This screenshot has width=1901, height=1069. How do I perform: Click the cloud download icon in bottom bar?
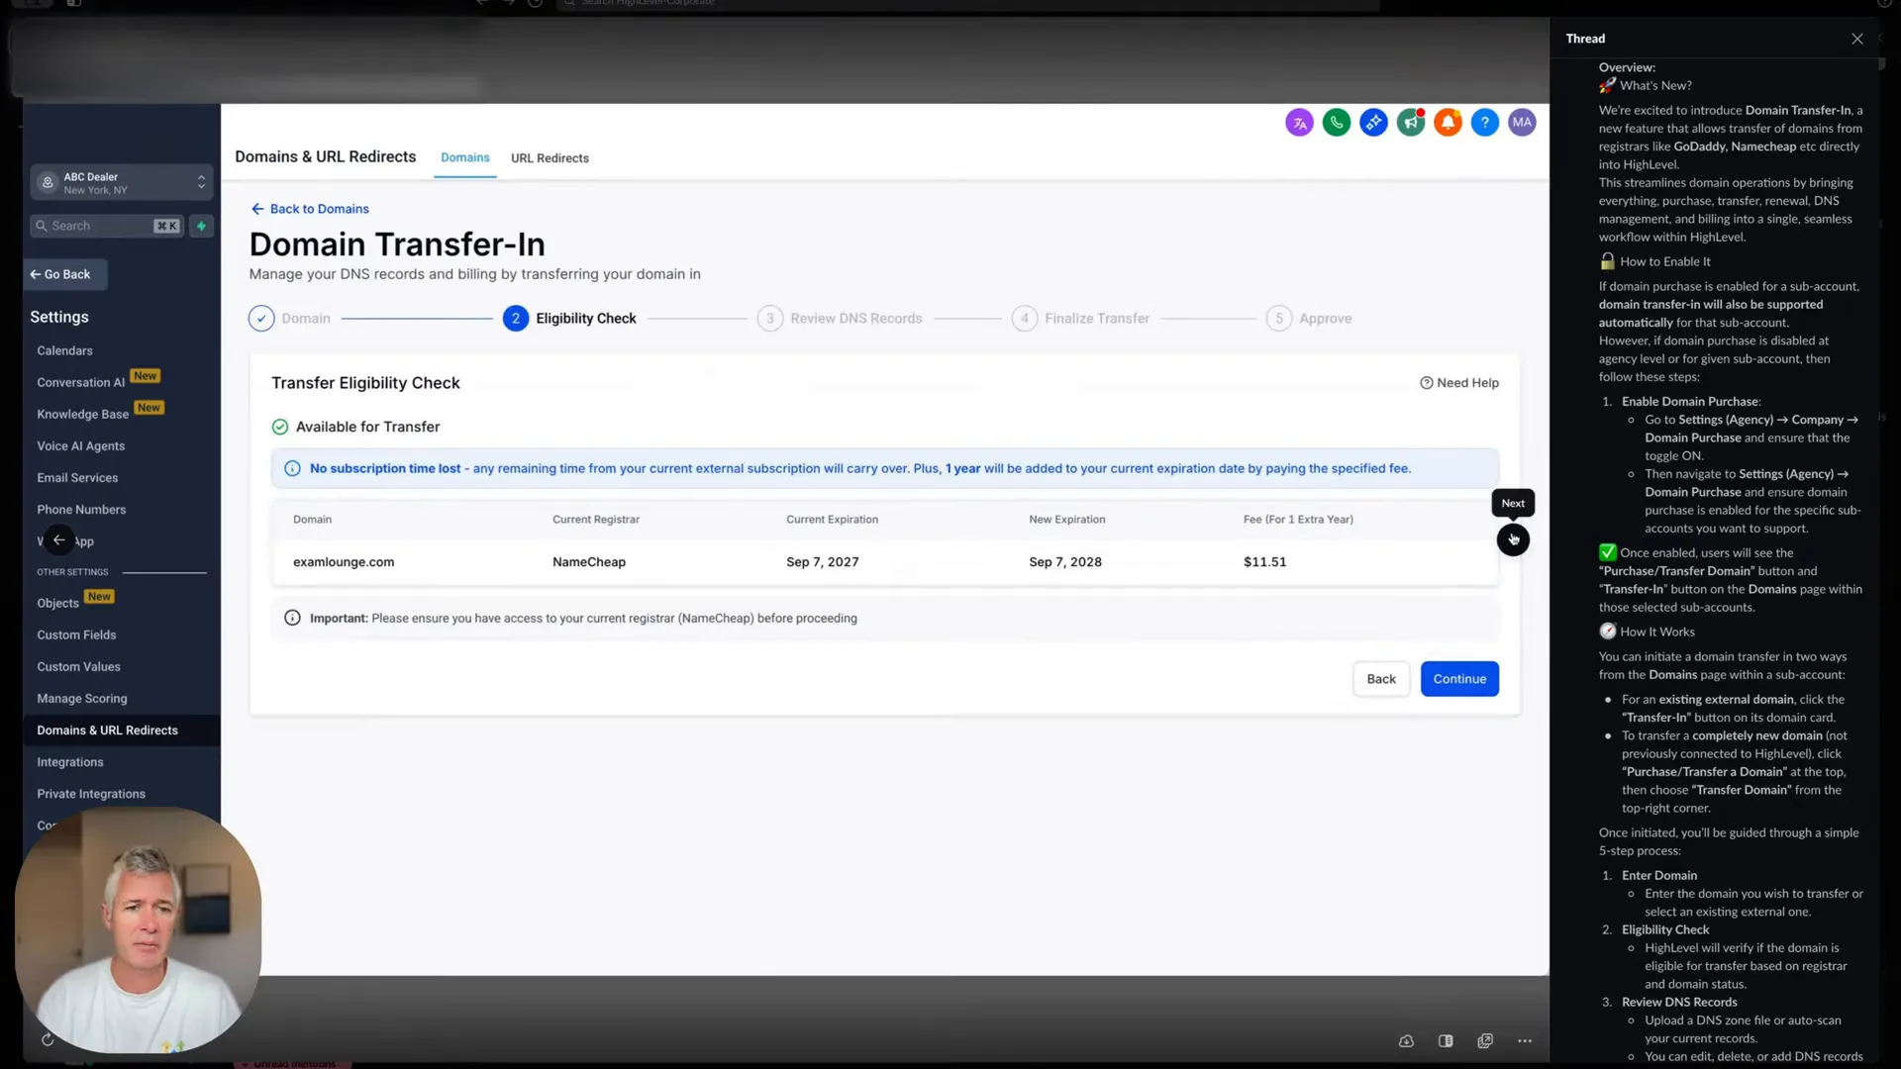(1406, 1040)
